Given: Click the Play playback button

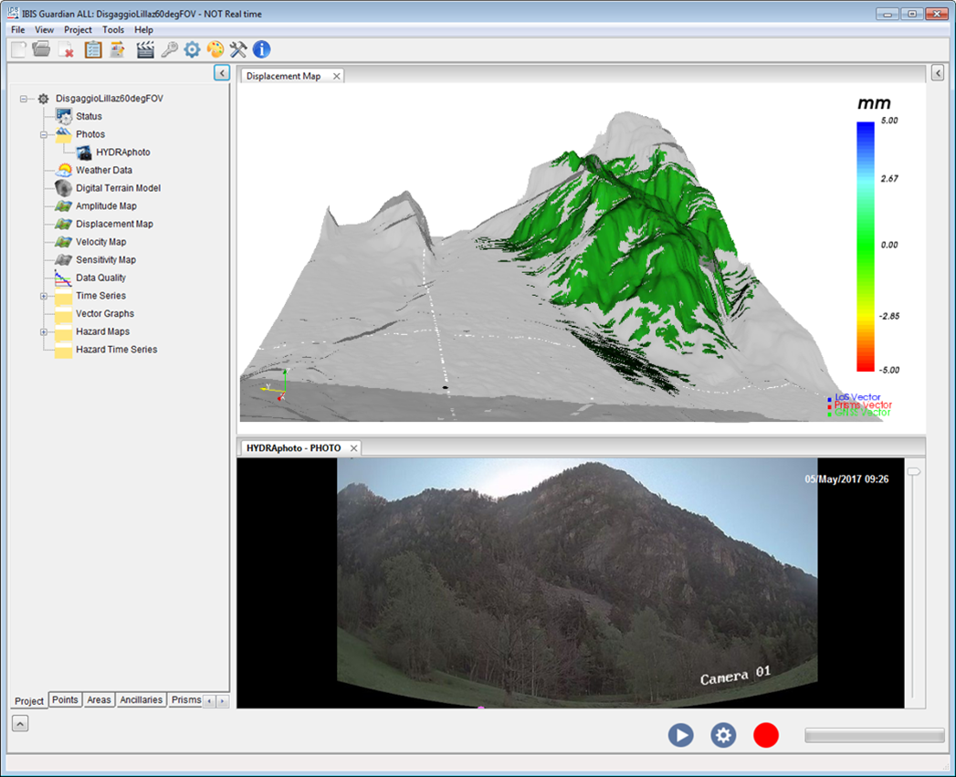Looking at the screenshot, I should coord(680,735).
